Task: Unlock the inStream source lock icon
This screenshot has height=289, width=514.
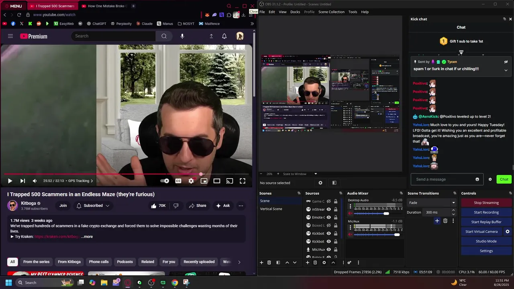Action: (335, 210)
